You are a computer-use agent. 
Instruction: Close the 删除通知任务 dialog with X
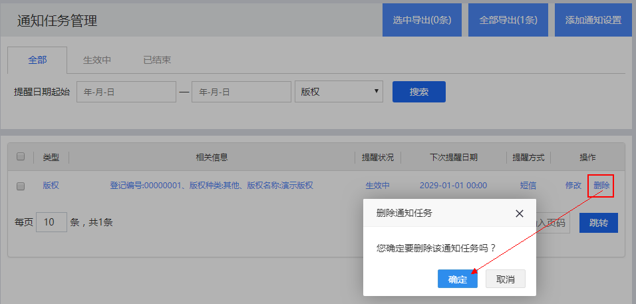[520, 214]
